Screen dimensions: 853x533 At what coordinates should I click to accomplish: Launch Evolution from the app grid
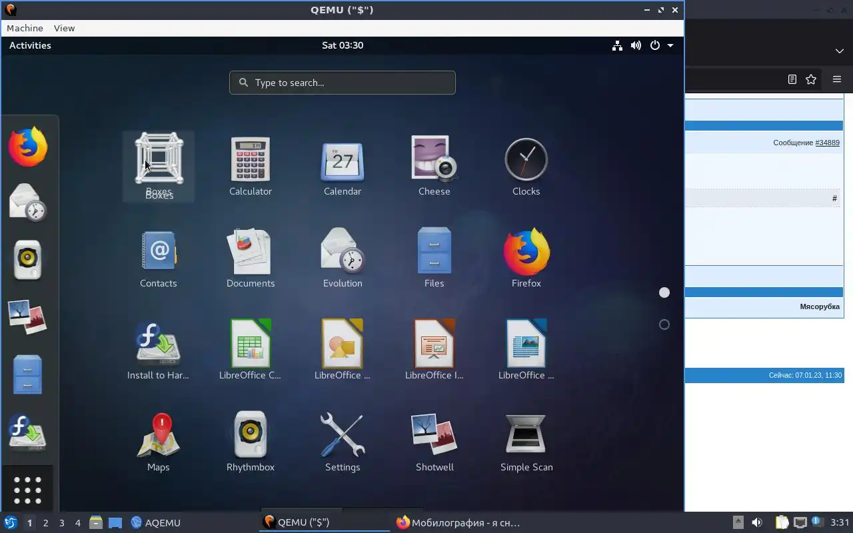(x=343, y=258)
